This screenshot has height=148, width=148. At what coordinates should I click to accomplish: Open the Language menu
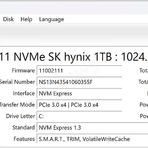coord(52,20)
